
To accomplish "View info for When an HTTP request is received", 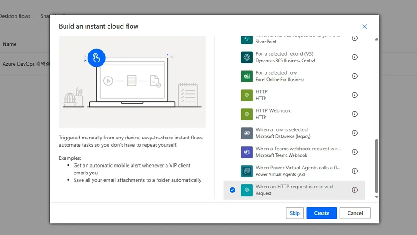I will [x=354, y=190].
